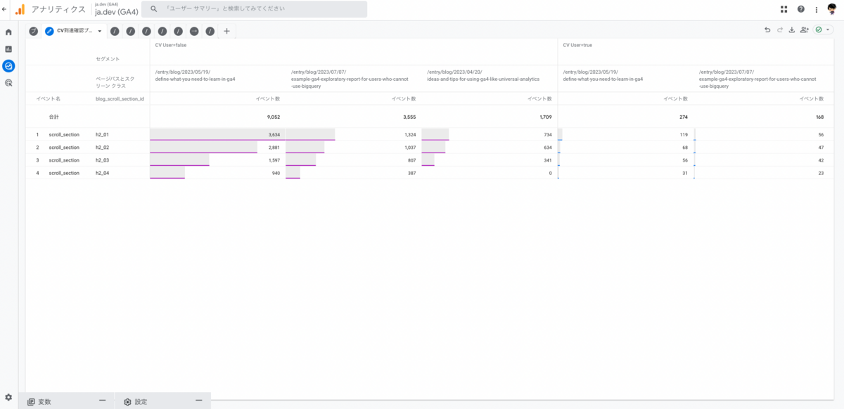The width and height of the screenshot is (844, 409).
Task: Open the user account avatar
Action: point(832,9)
